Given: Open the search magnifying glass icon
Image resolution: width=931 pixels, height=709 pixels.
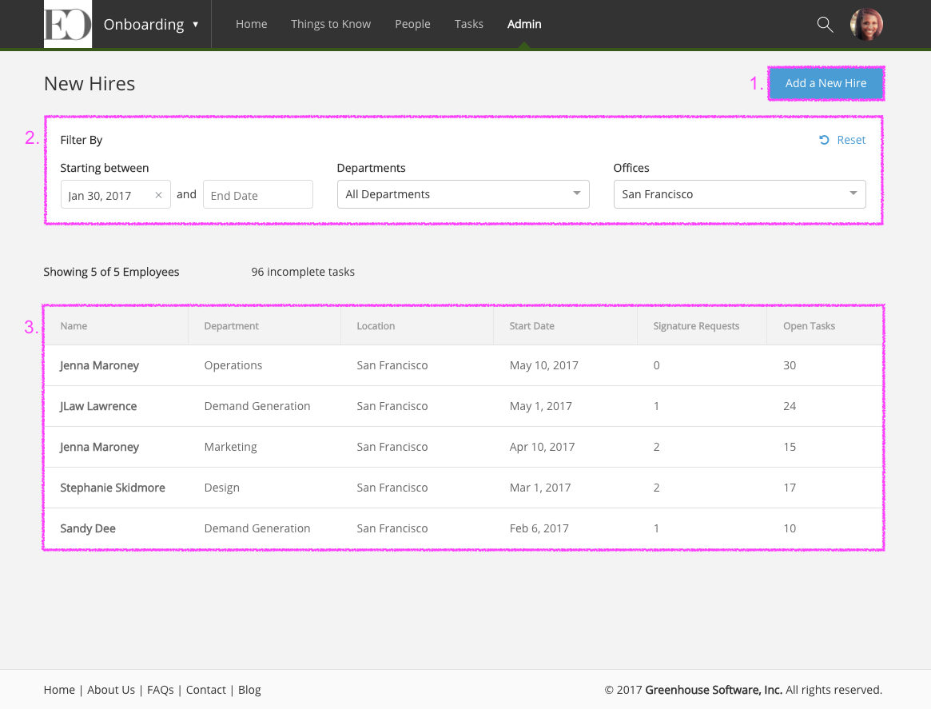Looking at the screenshot, I should click(825, 24).
